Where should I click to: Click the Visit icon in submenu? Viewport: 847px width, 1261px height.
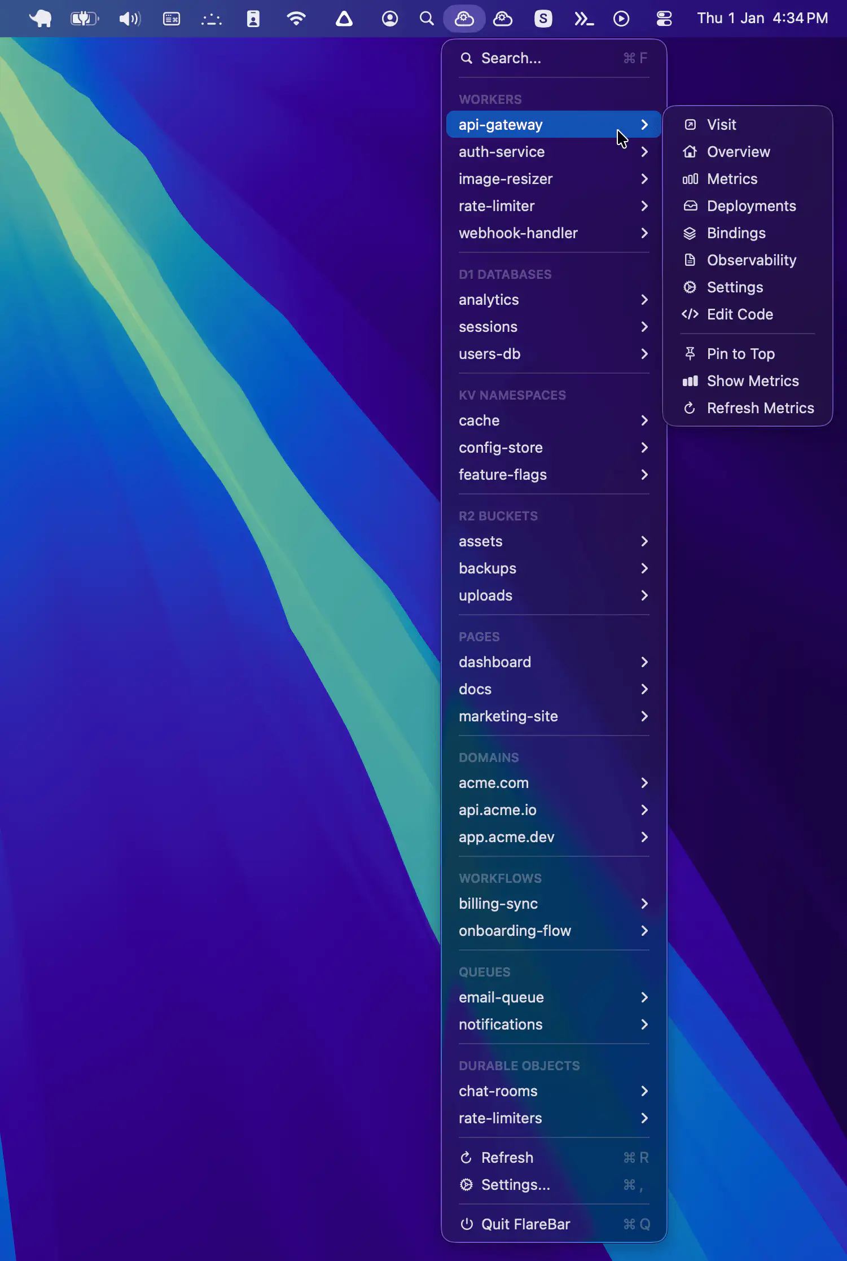[x=690, y=125]
